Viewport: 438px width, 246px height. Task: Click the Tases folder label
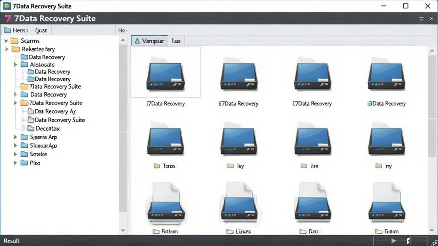(x=169, y=166)
